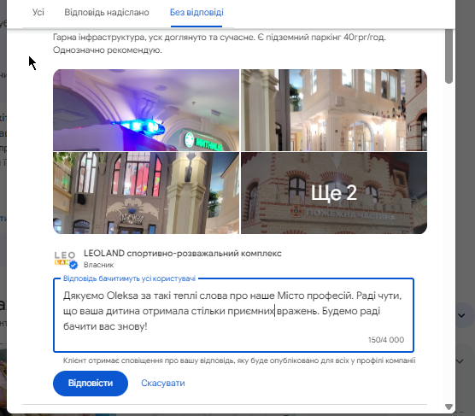
Task: Click LEOLAND спортивно-розважальний комплекс name
Action: coord(183,254)
